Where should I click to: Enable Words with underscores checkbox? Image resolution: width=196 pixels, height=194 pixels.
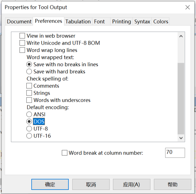29,100
